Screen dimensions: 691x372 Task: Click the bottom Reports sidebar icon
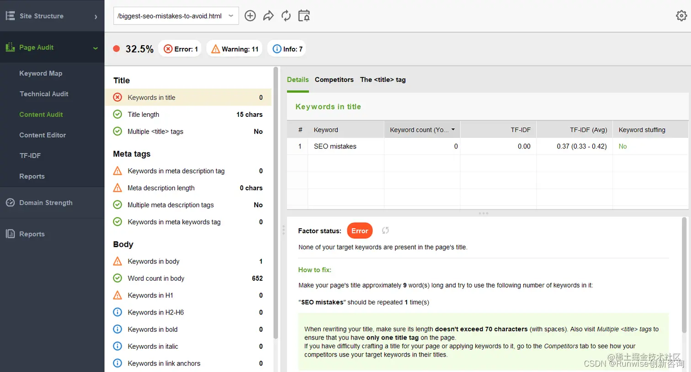pos(10,234)
